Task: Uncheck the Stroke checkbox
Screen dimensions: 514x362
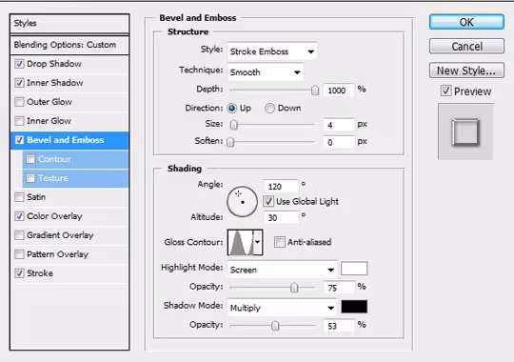Action: pos(19,273)
